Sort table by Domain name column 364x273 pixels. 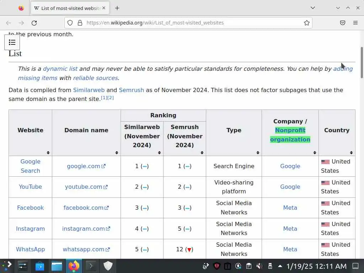pos(117,152)
